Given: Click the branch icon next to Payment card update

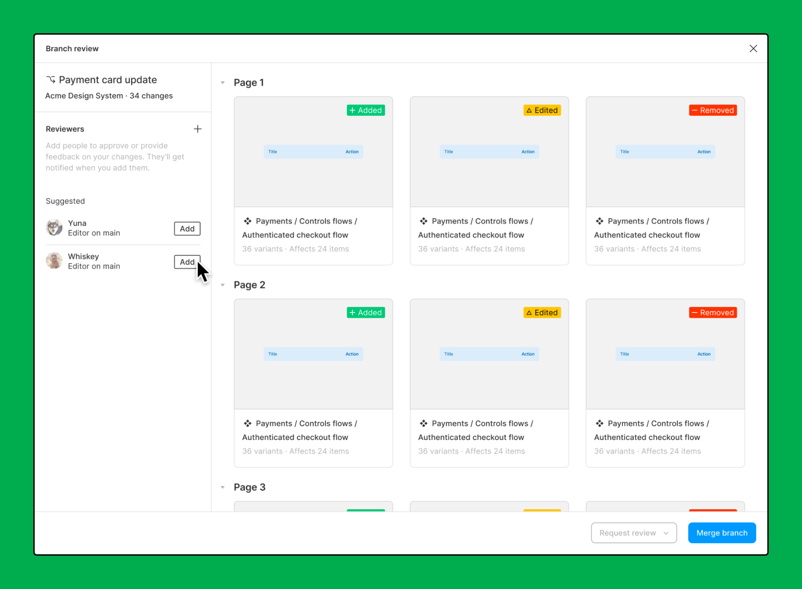Looking at the screenshot, I should [x=51, y=79].
